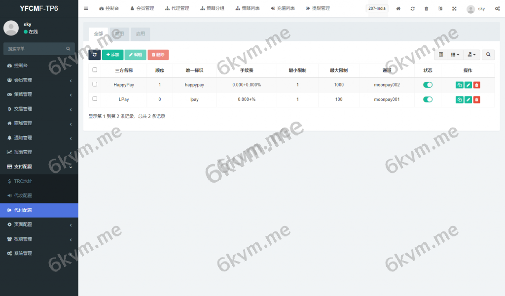The height and width of the screenshot is (296, 505).
Task: Click the red 删除 button
Action: point(158,55)
